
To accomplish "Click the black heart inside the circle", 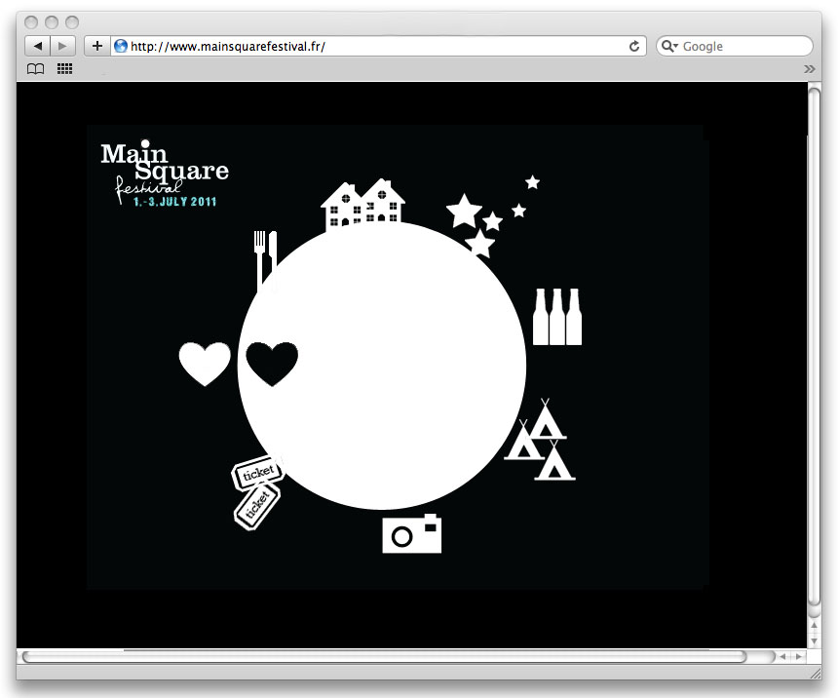I will [x=272, y=364].
